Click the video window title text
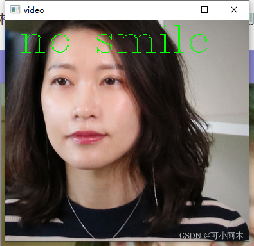254x246 pixels. point(34,10)
